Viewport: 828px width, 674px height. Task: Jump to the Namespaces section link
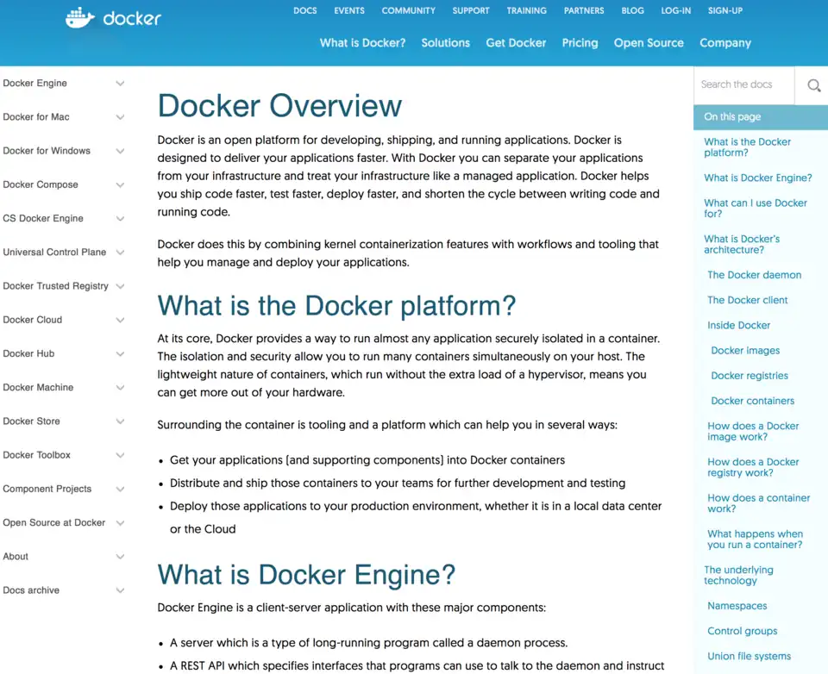pyautogui.click(x=737, y=606)
